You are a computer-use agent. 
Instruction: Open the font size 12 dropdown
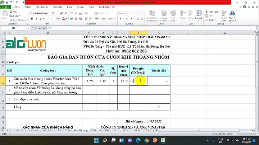coord(58,13)
